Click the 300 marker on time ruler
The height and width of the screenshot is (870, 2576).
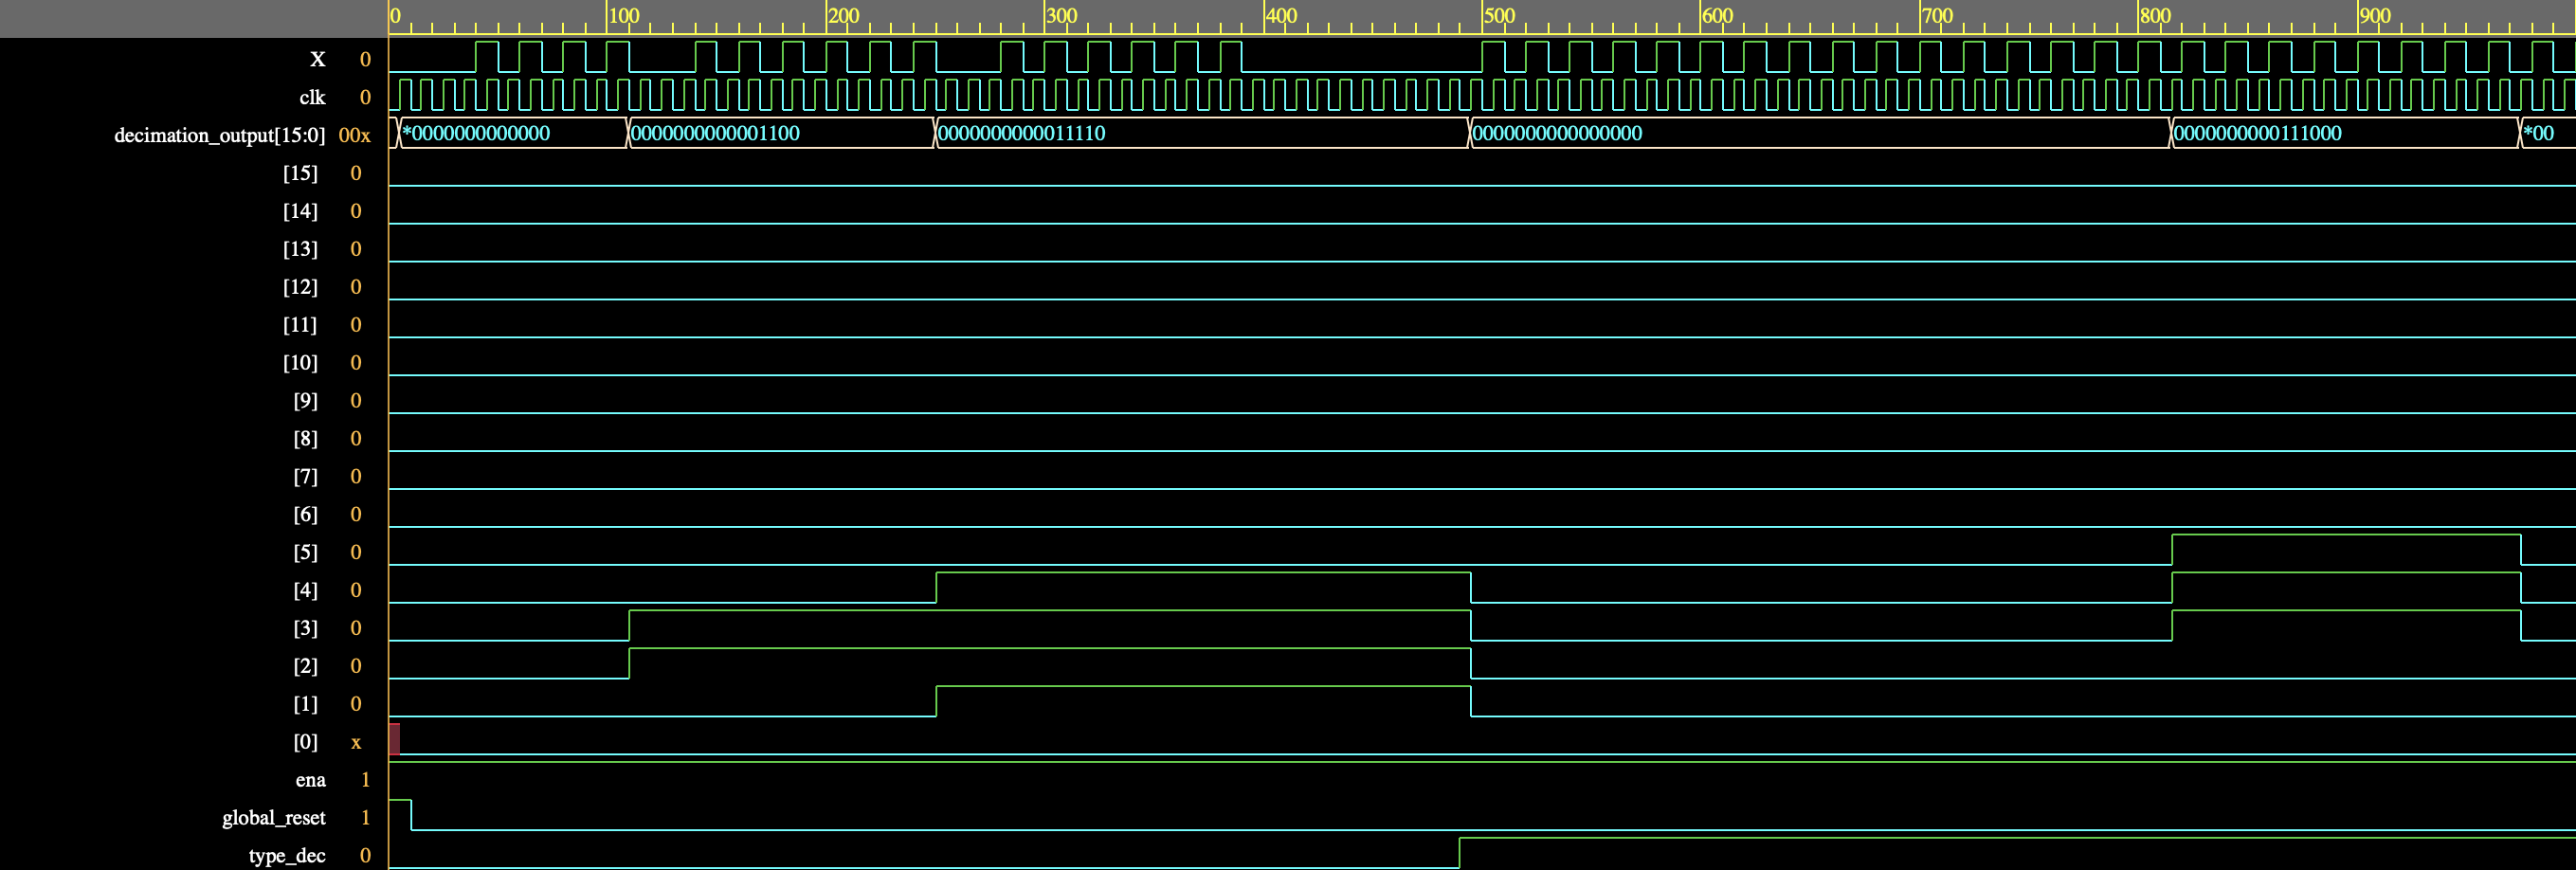point(1061,16)
